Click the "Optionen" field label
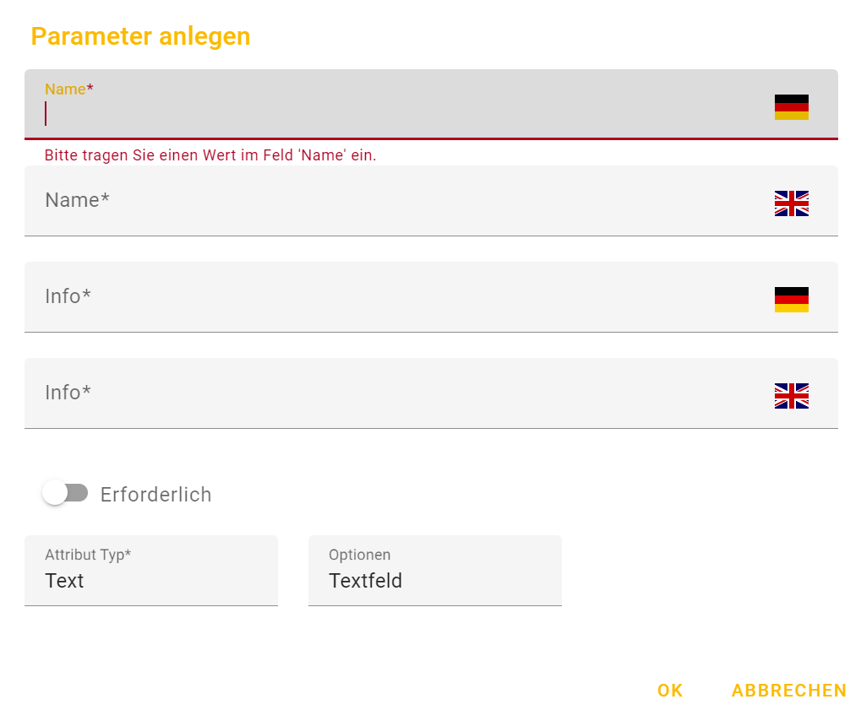This screenshot has width=861, height=721. click(x=359, y=555)
